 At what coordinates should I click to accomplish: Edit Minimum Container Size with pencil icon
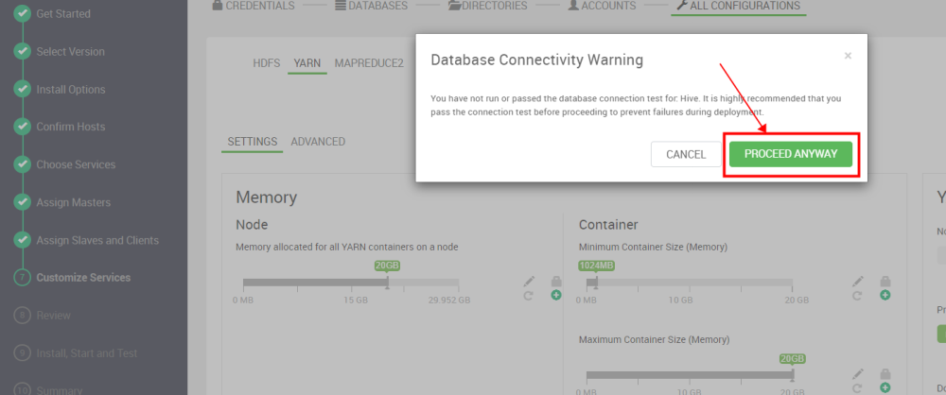pos(859,281)
